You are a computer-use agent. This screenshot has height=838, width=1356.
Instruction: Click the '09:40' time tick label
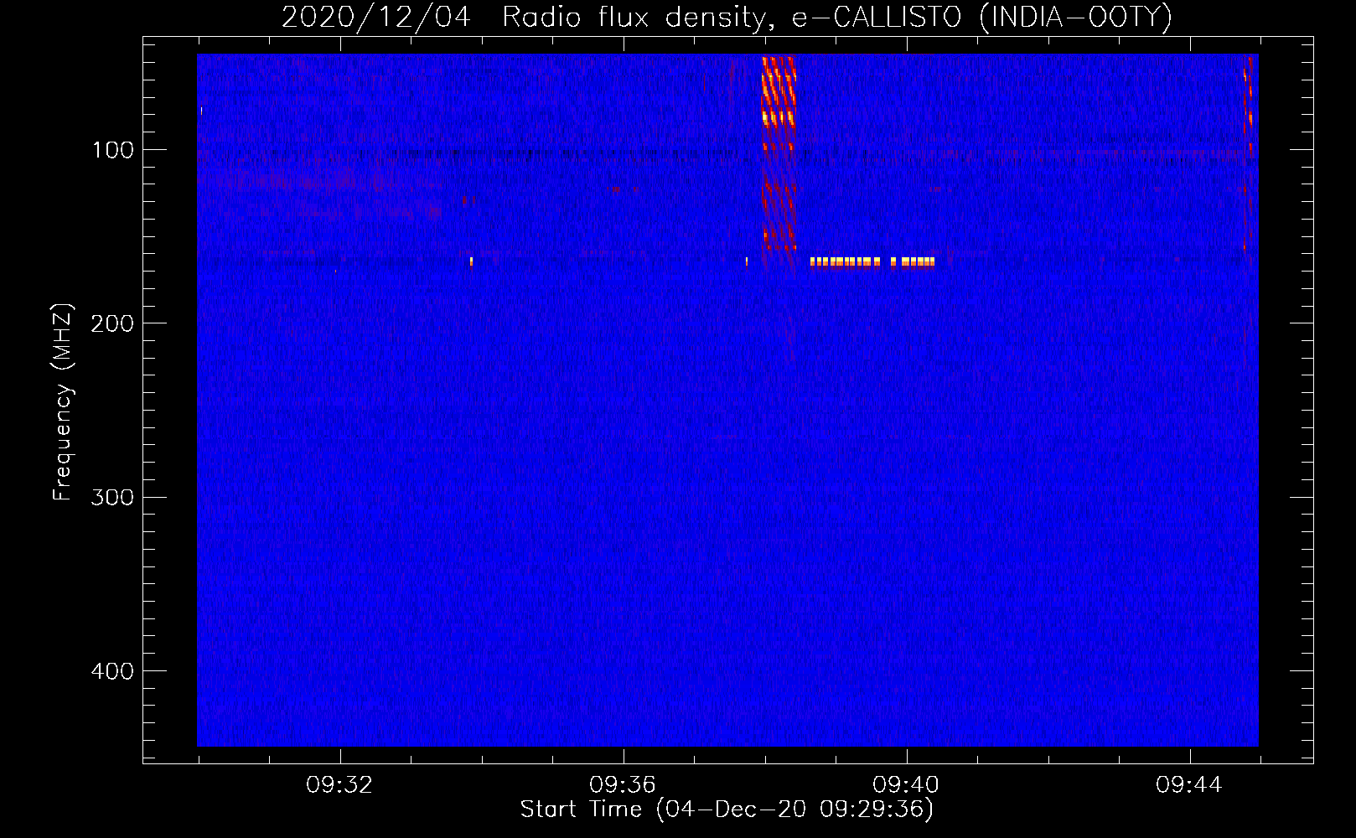[x=906, y=785]
